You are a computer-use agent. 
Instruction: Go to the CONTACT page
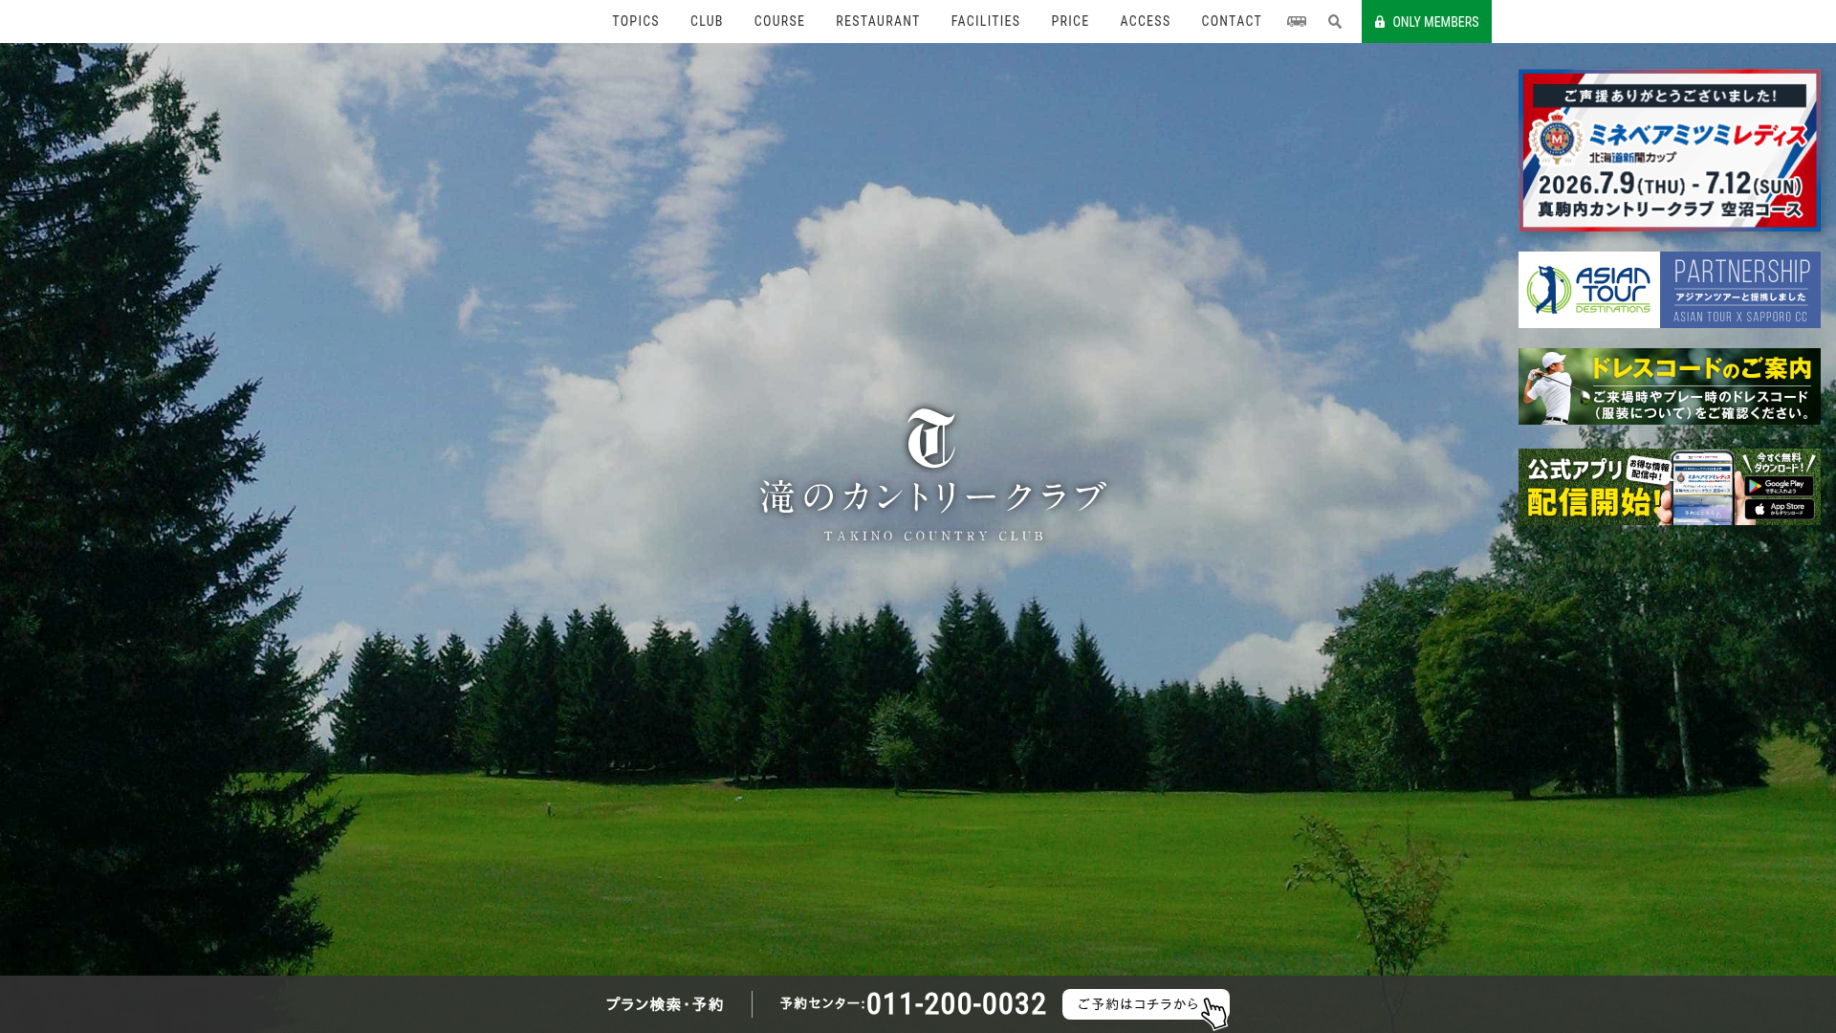(x=1231, y=21)
